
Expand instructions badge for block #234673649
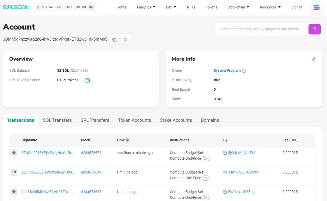pos(205,178)
